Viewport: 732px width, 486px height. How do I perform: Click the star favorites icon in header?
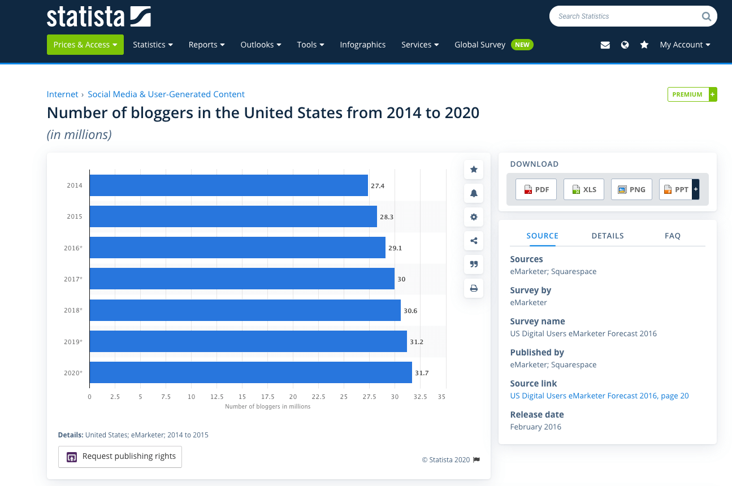[644, 45]
